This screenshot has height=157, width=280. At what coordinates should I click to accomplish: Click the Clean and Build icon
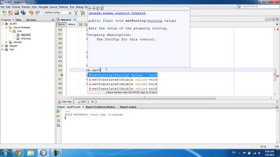point(83,13)
